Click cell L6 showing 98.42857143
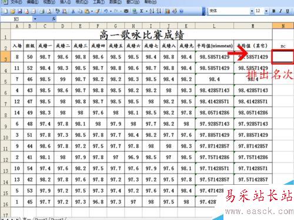 (x=215, y=90)
